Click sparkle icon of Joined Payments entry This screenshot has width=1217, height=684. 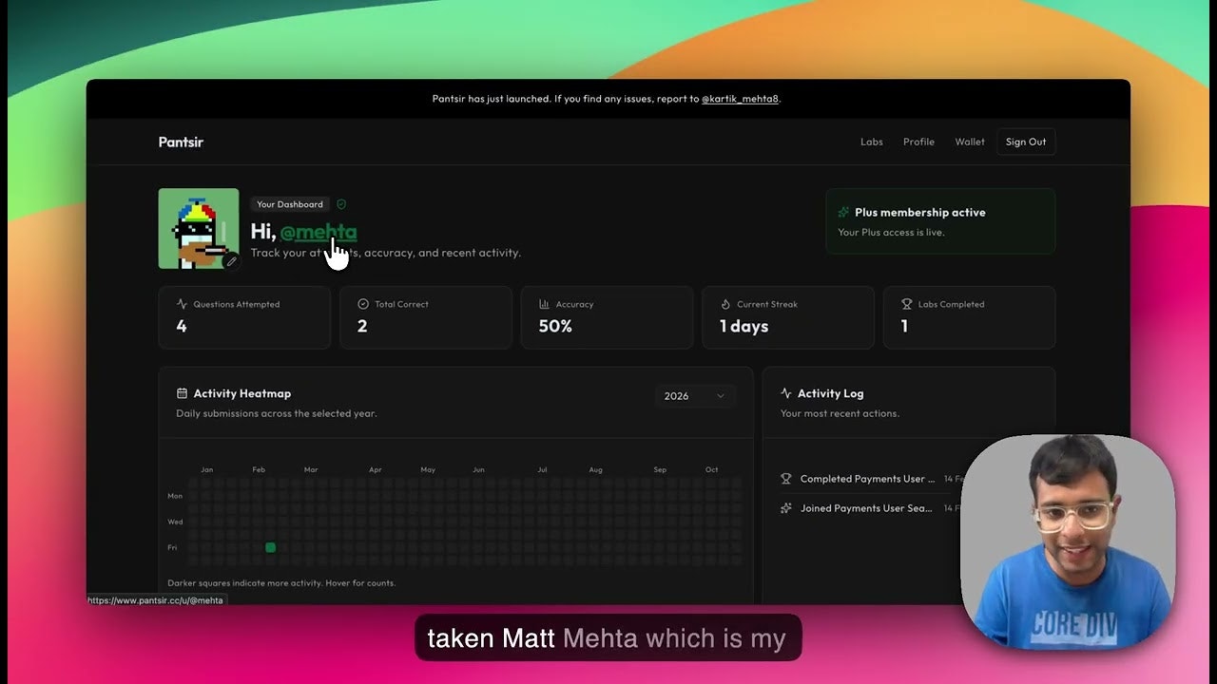tap(786, 508)
